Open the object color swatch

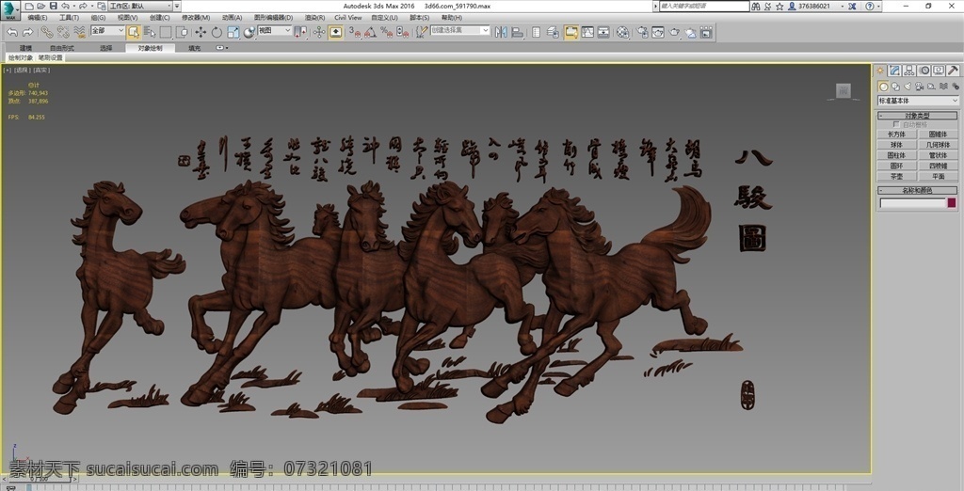click(952, 203)
